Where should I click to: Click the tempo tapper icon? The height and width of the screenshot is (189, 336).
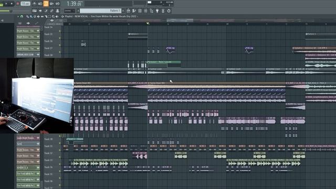tap(163, 10)
